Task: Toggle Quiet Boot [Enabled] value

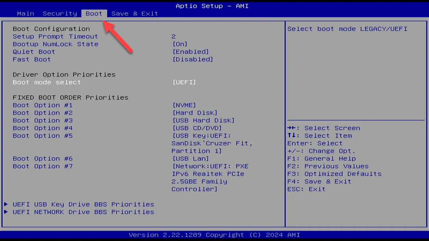Action: [191, 52]
